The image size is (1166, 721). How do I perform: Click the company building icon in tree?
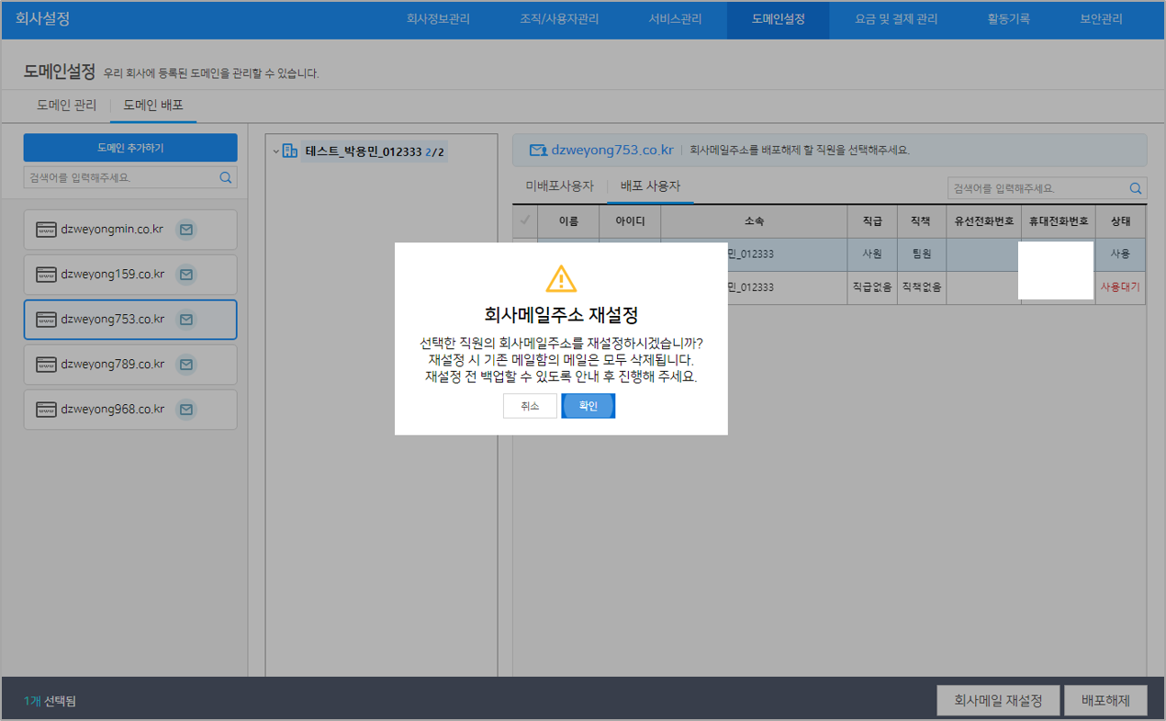pyautogui.click(x=290, y=152)
